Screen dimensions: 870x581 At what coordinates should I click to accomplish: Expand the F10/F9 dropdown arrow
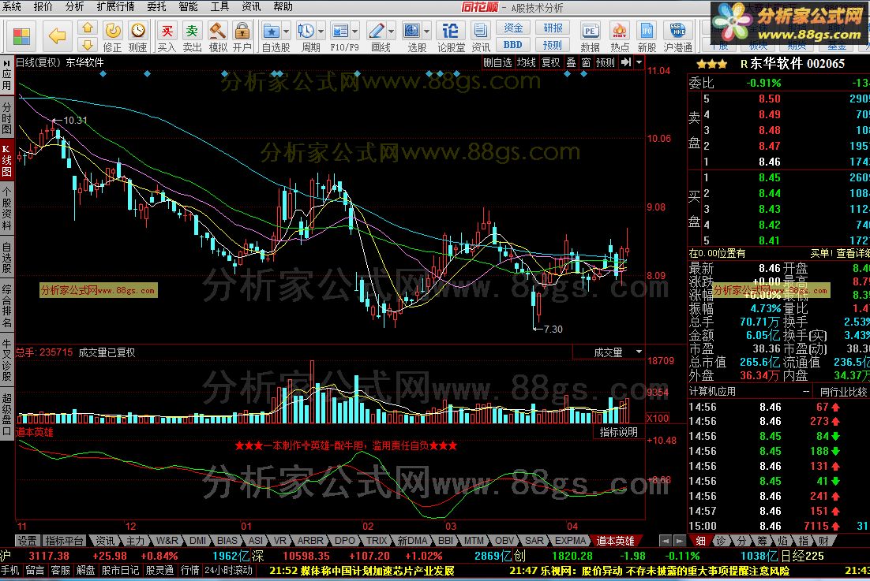(x=355, y=31)
